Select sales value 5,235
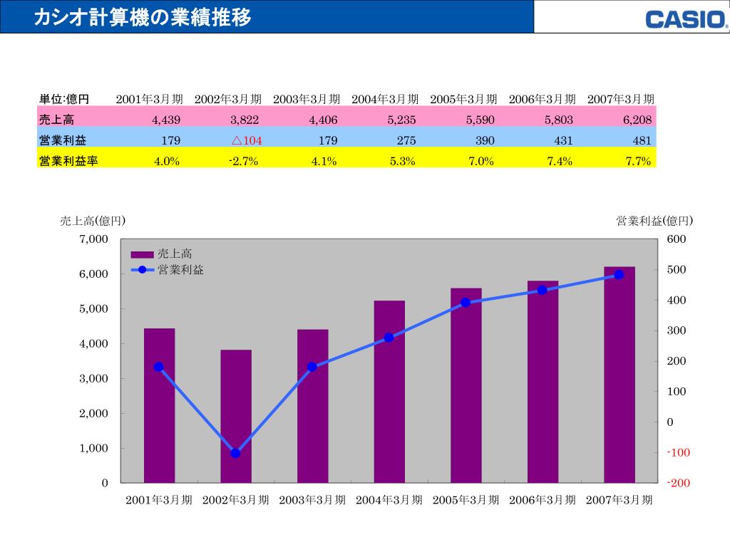 402,120
